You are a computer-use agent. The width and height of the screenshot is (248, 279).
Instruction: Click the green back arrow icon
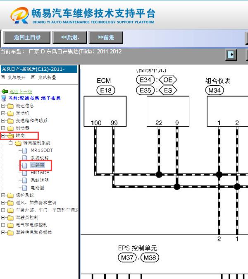coord(5,91)
